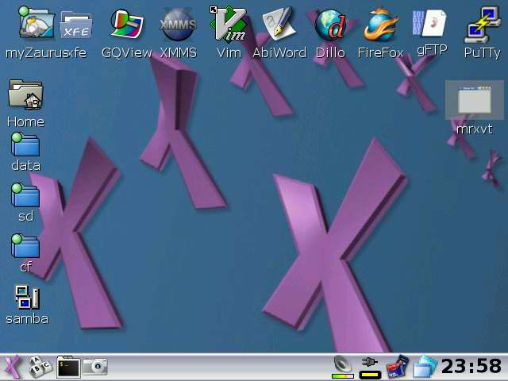Open the cf card folder
This screenshot has width=508, height=381.
click(25, 247)
